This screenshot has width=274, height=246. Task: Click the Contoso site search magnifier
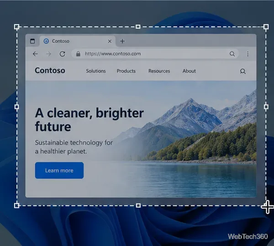point(242,71)
